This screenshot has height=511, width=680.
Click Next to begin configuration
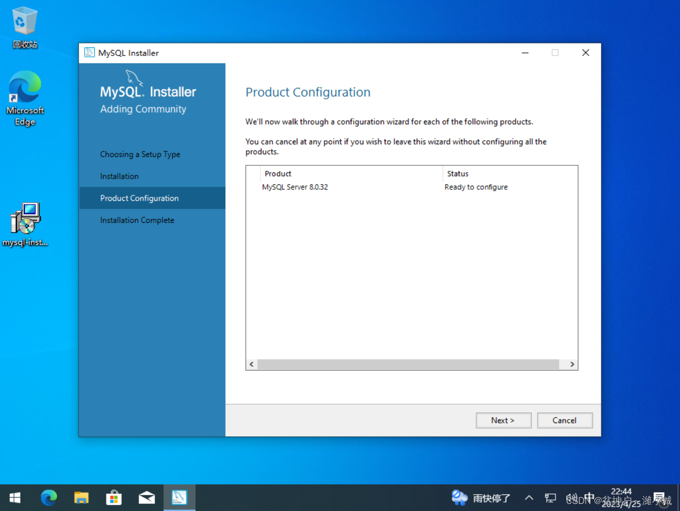pyautogui.click(x=503, y=420)
